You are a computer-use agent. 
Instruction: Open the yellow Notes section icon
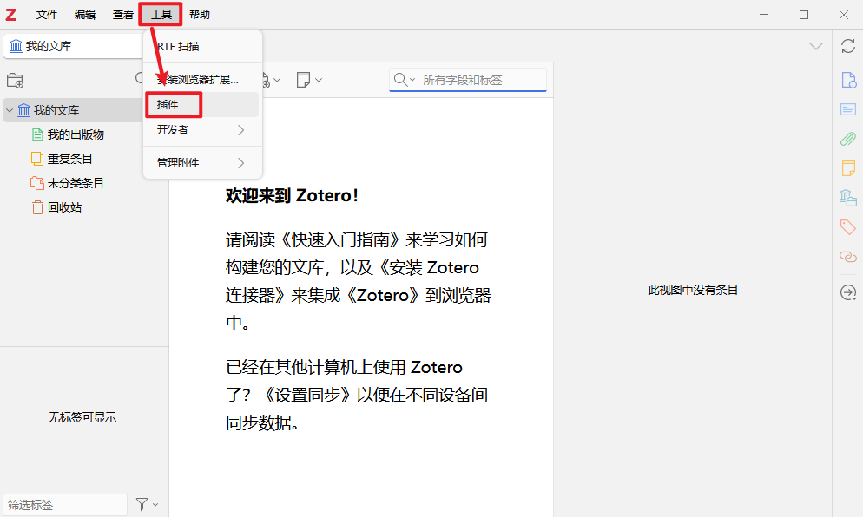point(847,167)
